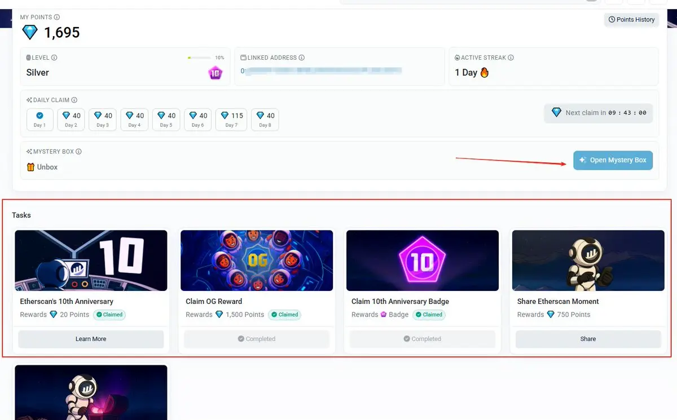Screen dimensions: 677x420
Task: Click Share button under Share Etherscan Moment
Action: click(588, 339)
